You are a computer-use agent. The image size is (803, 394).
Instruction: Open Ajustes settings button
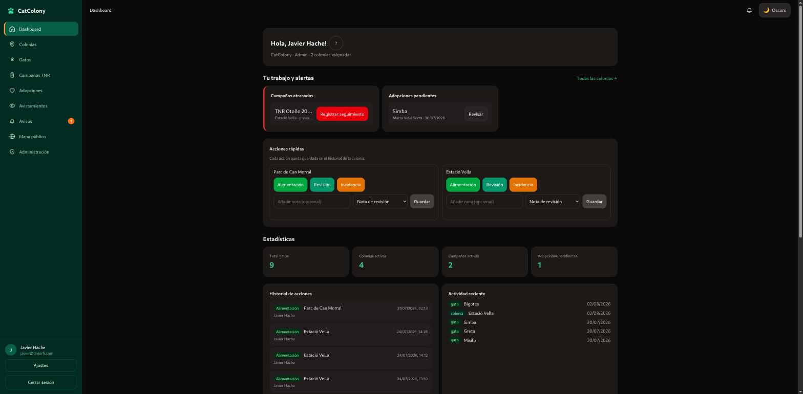(x=41, y=365)
